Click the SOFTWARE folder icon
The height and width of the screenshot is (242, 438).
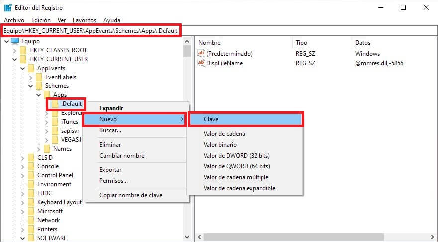(x=31, y=238)
